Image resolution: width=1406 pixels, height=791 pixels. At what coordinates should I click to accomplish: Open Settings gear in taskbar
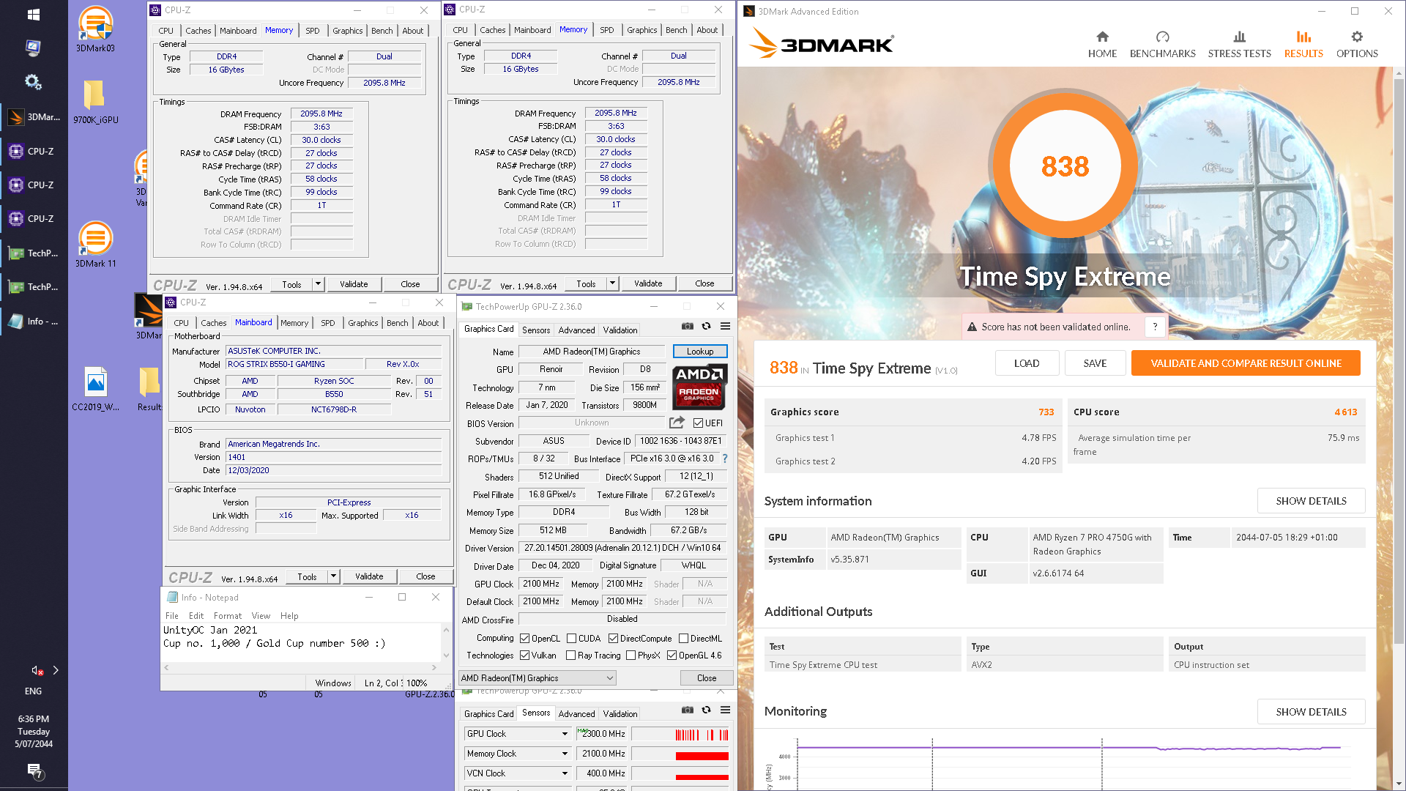(x=33, y=82)
